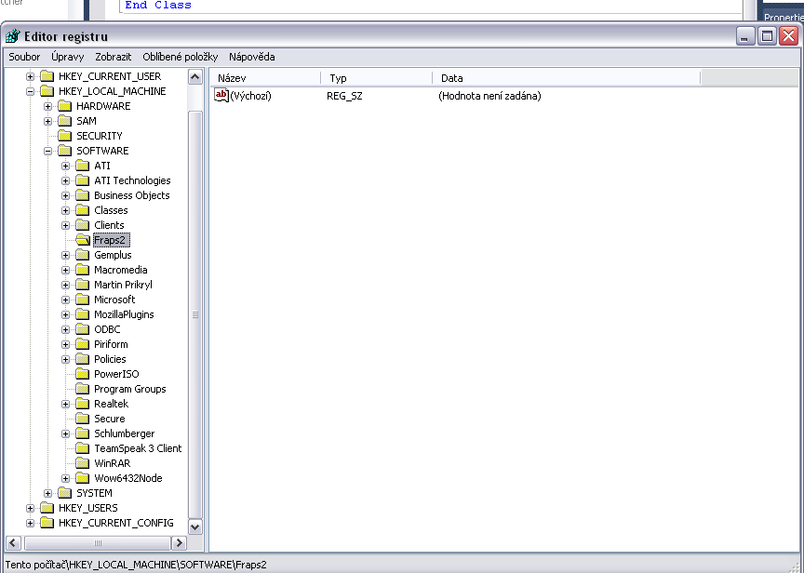Click the SECURITY folder icon
Image resolution: width=804 pixels, height=573 pixels.
64,136
